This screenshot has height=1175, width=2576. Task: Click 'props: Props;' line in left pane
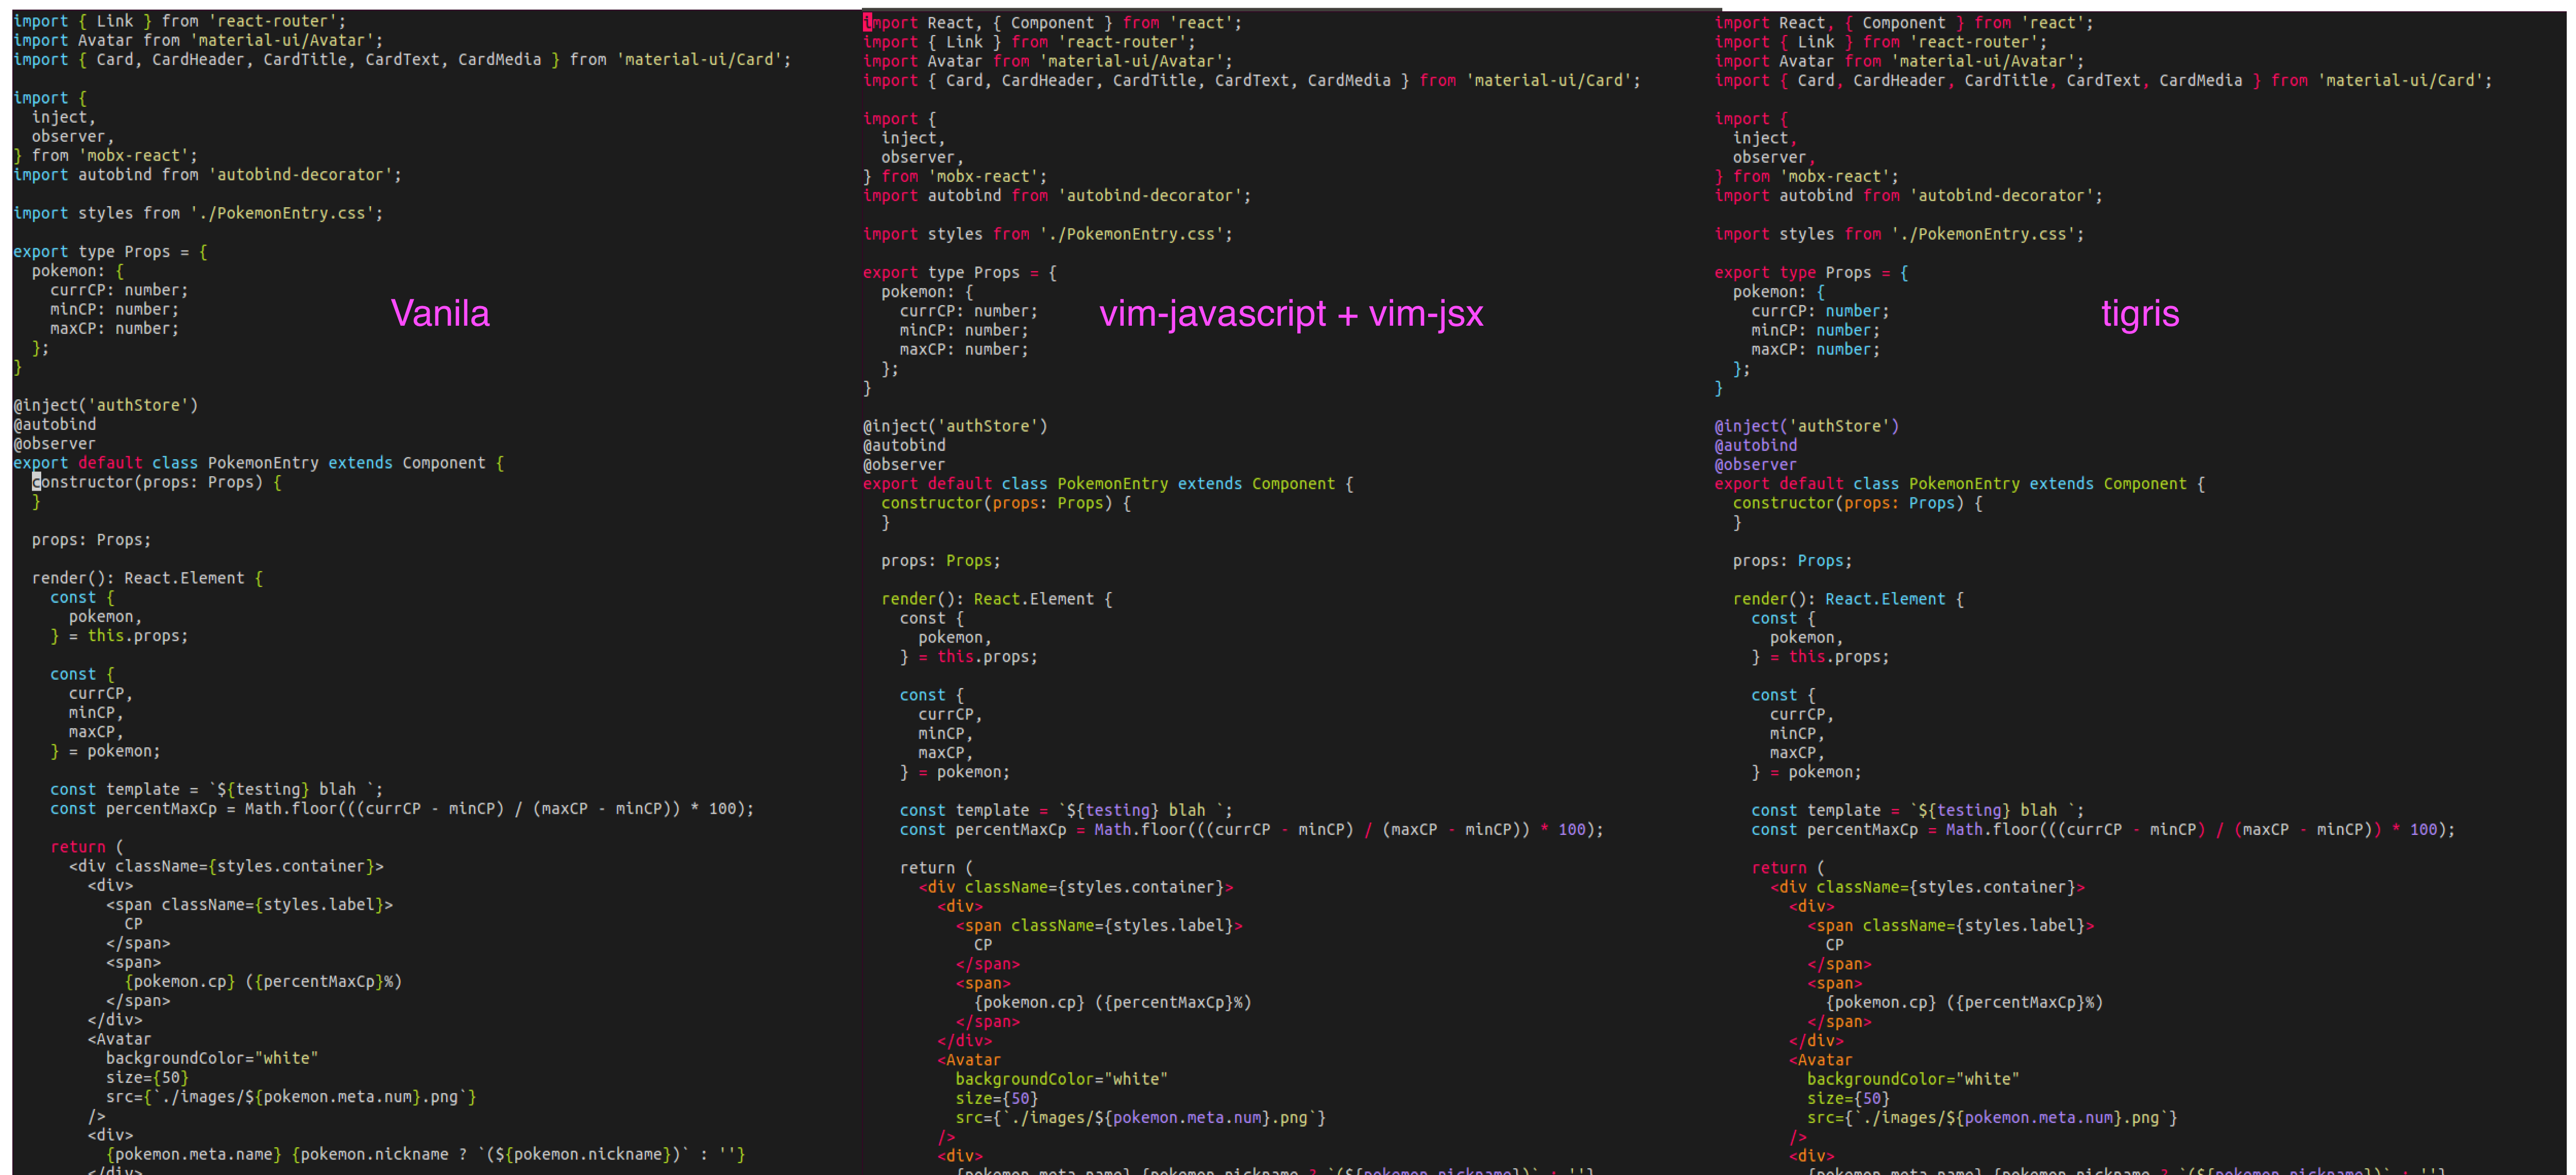[91, 540]
